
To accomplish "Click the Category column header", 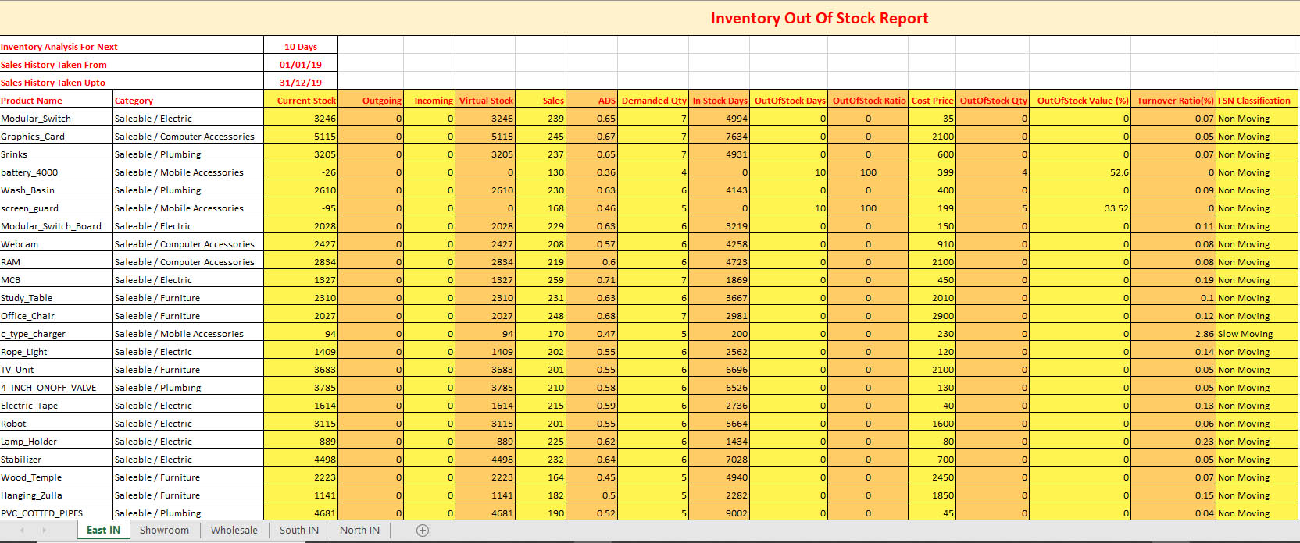I will [188, 99].
